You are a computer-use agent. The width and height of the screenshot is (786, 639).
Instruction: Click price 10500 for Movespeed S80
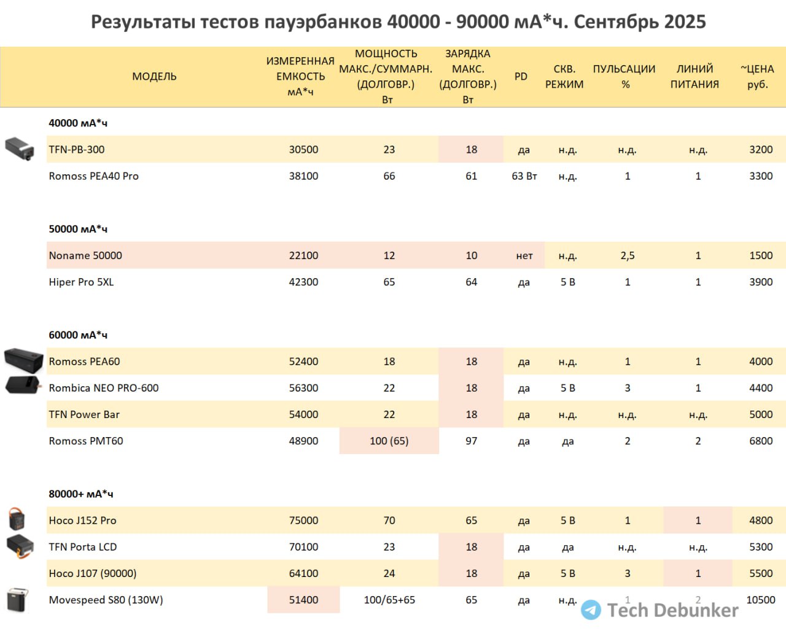click(761, 600)
